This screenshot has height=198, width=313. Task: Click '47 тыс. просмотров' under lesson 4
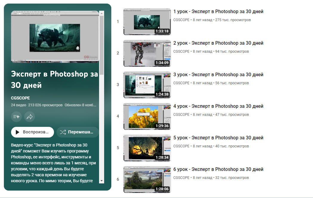tap(232, 115)
